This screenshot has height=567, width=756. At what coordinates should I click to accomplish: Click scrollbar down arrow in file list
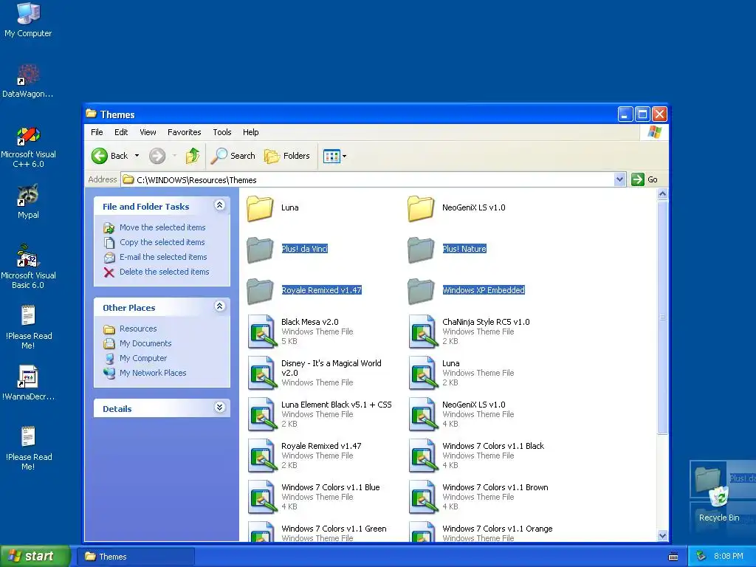click(x=662, y=536)
